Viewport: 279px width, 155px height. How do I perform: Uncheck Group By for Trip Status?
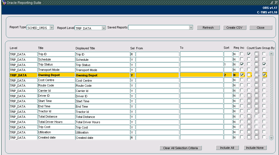click(x=264, y=64)
